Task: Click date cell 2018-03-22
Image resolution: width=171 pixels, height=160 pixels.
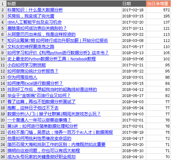Action: point(134,34)
